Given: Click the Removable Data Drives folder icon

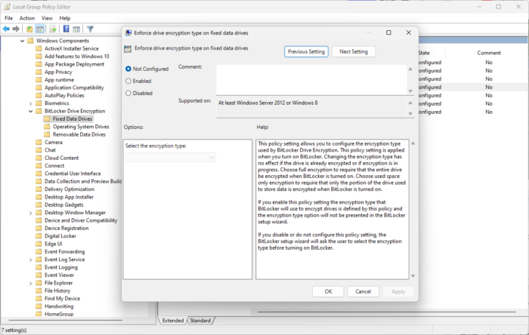Looking at the screenshot, I should tap(47, 134).
